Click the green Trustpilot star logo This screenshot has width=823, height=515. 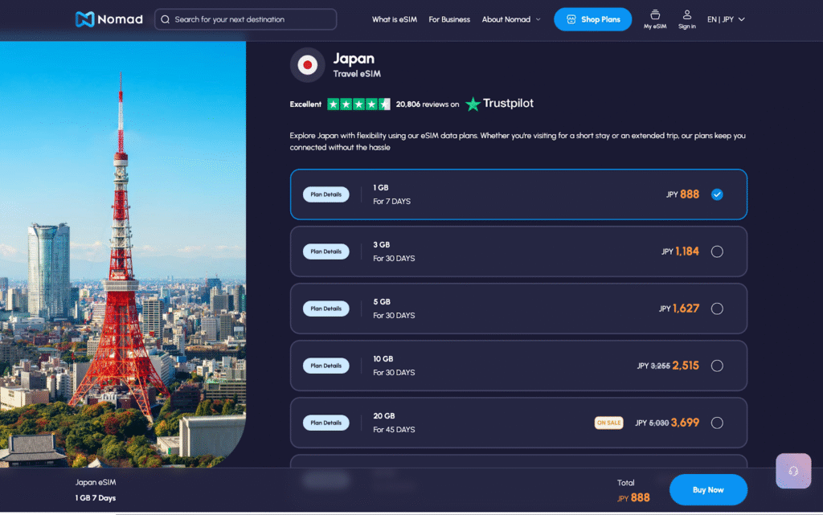(x=474, y=104)
